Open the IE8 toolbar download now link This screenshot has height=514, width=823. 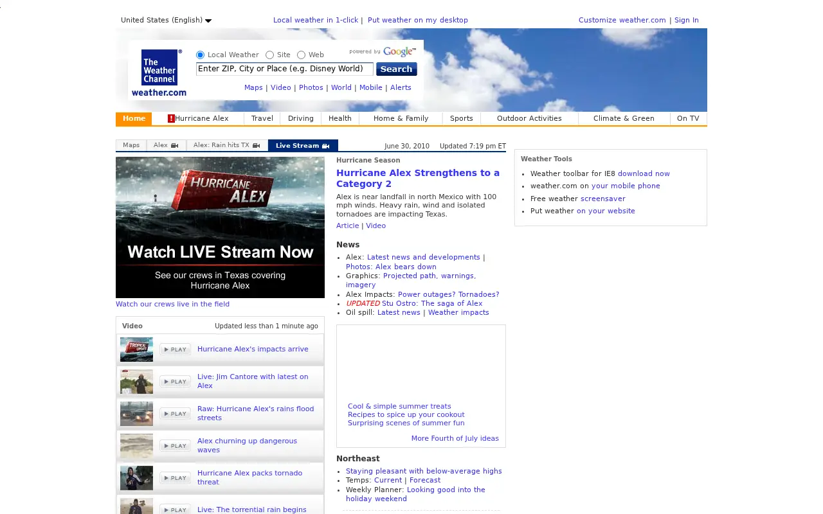644,173
